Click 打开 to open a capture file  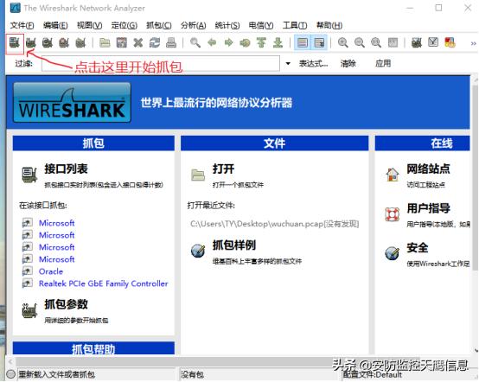coord(223,169)
